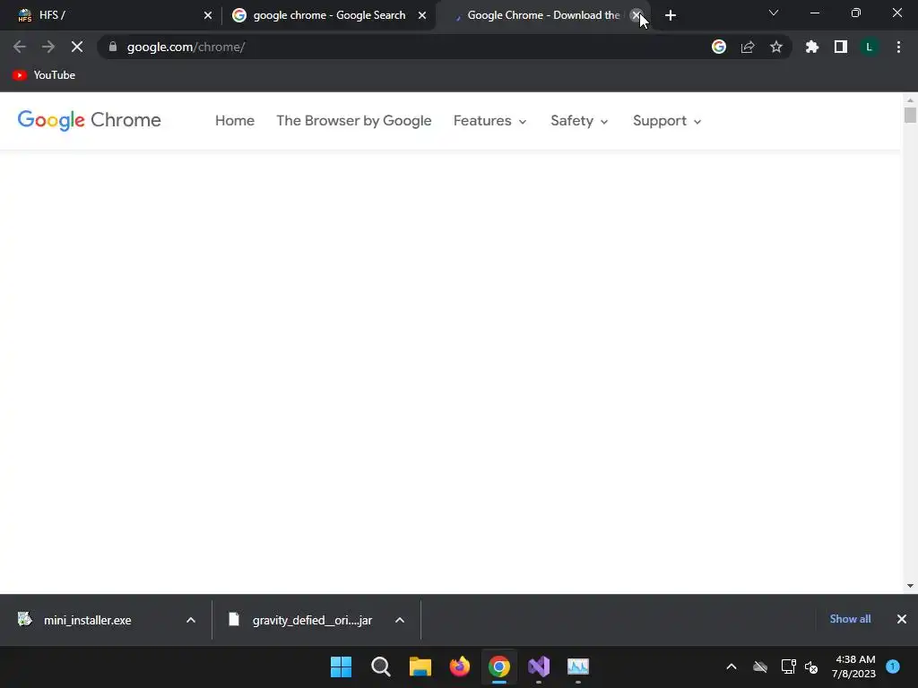
Task: Select the Google Chrome - Download tab
Action: pos(542,15)
